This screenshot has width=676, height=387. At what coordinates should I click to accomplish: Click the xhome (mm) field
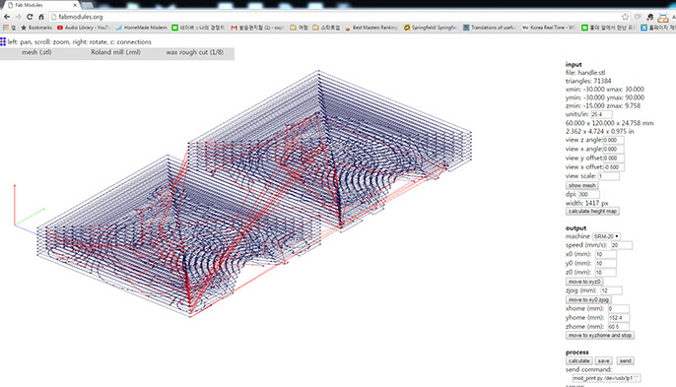618,308
